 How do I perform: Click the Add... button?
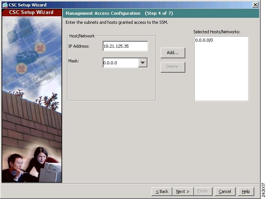click(173, 53)
